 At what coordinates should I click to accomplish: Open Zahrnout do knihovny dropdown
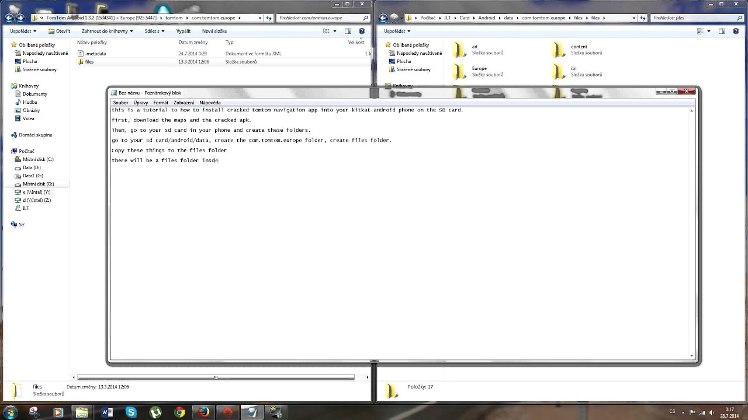(107, 31)
